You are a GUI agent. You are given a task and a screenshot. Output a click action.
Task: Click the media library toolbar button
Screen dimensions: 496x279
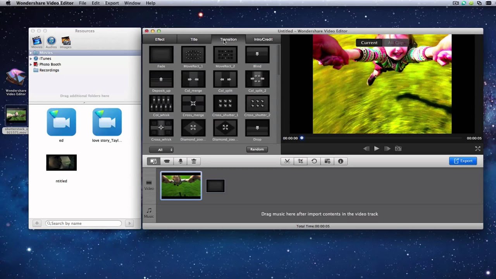click(x=153, y=161)
